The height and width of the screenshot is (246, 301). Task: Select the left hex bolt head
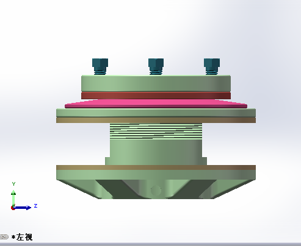click(100, 63)
